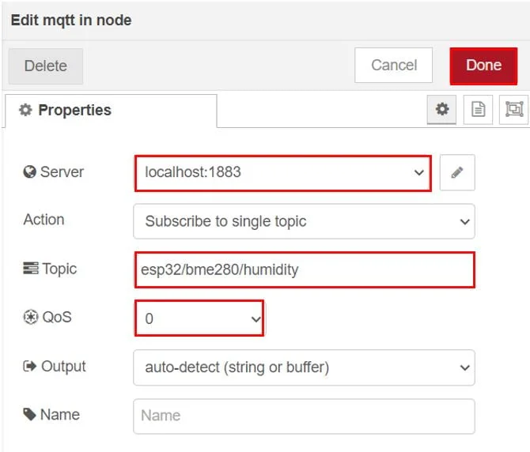The width and height of the screenshot is (530, 452).
Task: Delete this mqtt in node
Action: tap(46, 66)
